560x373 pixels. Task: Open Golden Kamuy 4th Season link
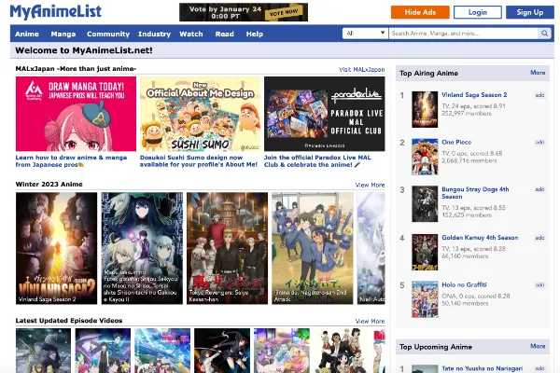[x=480, y=238]
